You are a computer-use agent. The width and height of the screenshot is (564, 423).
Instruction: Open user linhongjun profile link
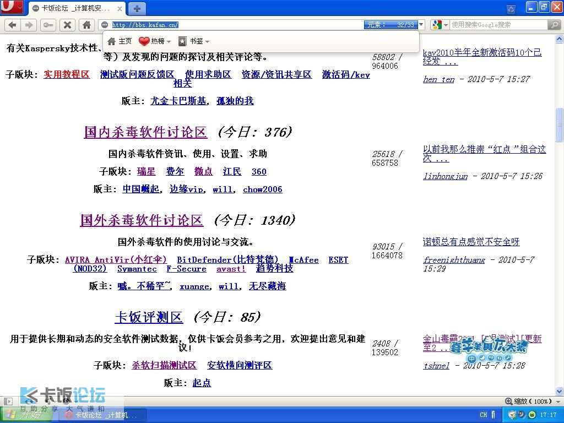coord(445,176)
